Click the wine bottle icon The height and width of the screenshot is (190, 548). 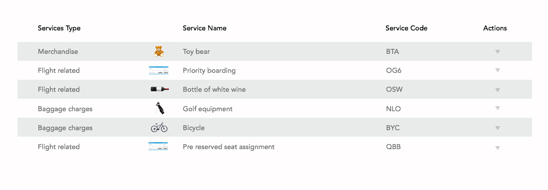tap(159, 89)
